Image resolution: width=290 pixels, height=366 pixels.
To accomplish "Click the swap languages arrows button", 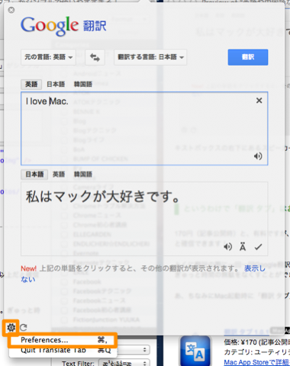I will [95, 57].
